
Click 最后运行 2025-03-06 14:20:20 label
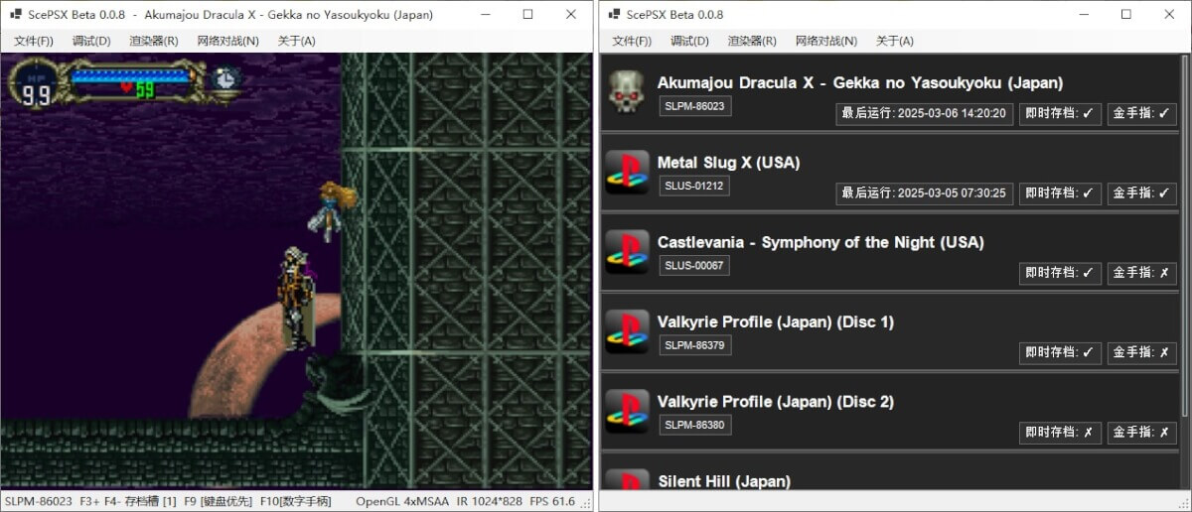click(924, 113)
